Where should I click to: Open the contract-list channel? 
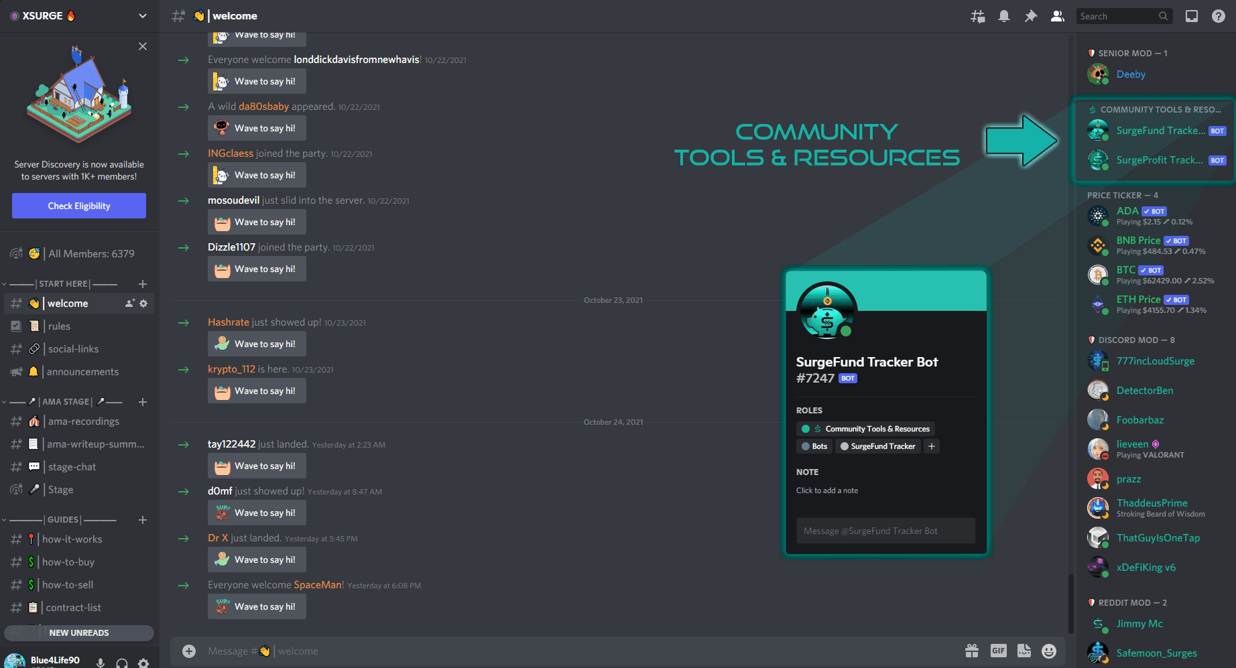coord(79,608)
